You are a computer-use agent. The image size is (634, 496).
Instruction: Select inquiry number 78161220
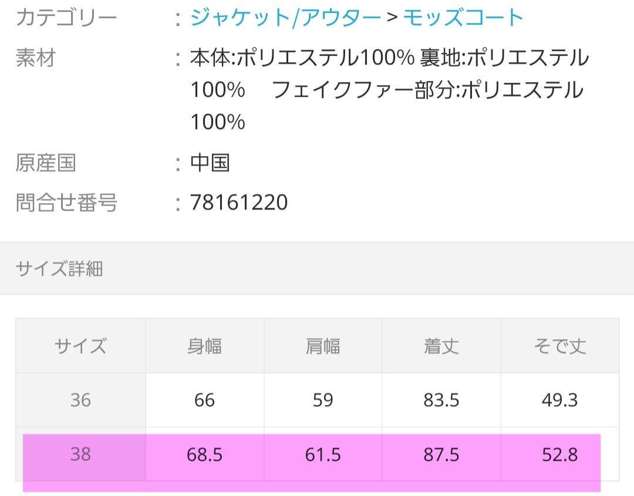[238, 202]
